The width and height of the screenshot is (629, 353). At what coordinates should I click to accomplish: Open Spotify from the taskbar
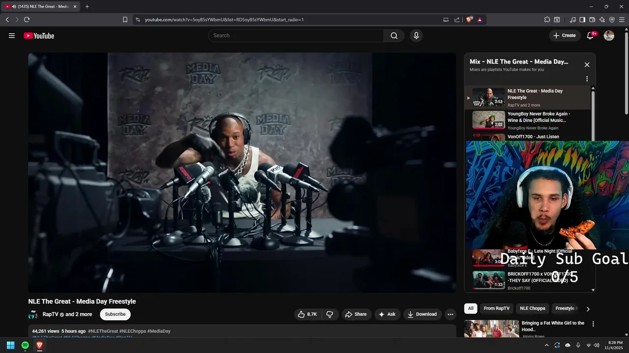(25, 345)
